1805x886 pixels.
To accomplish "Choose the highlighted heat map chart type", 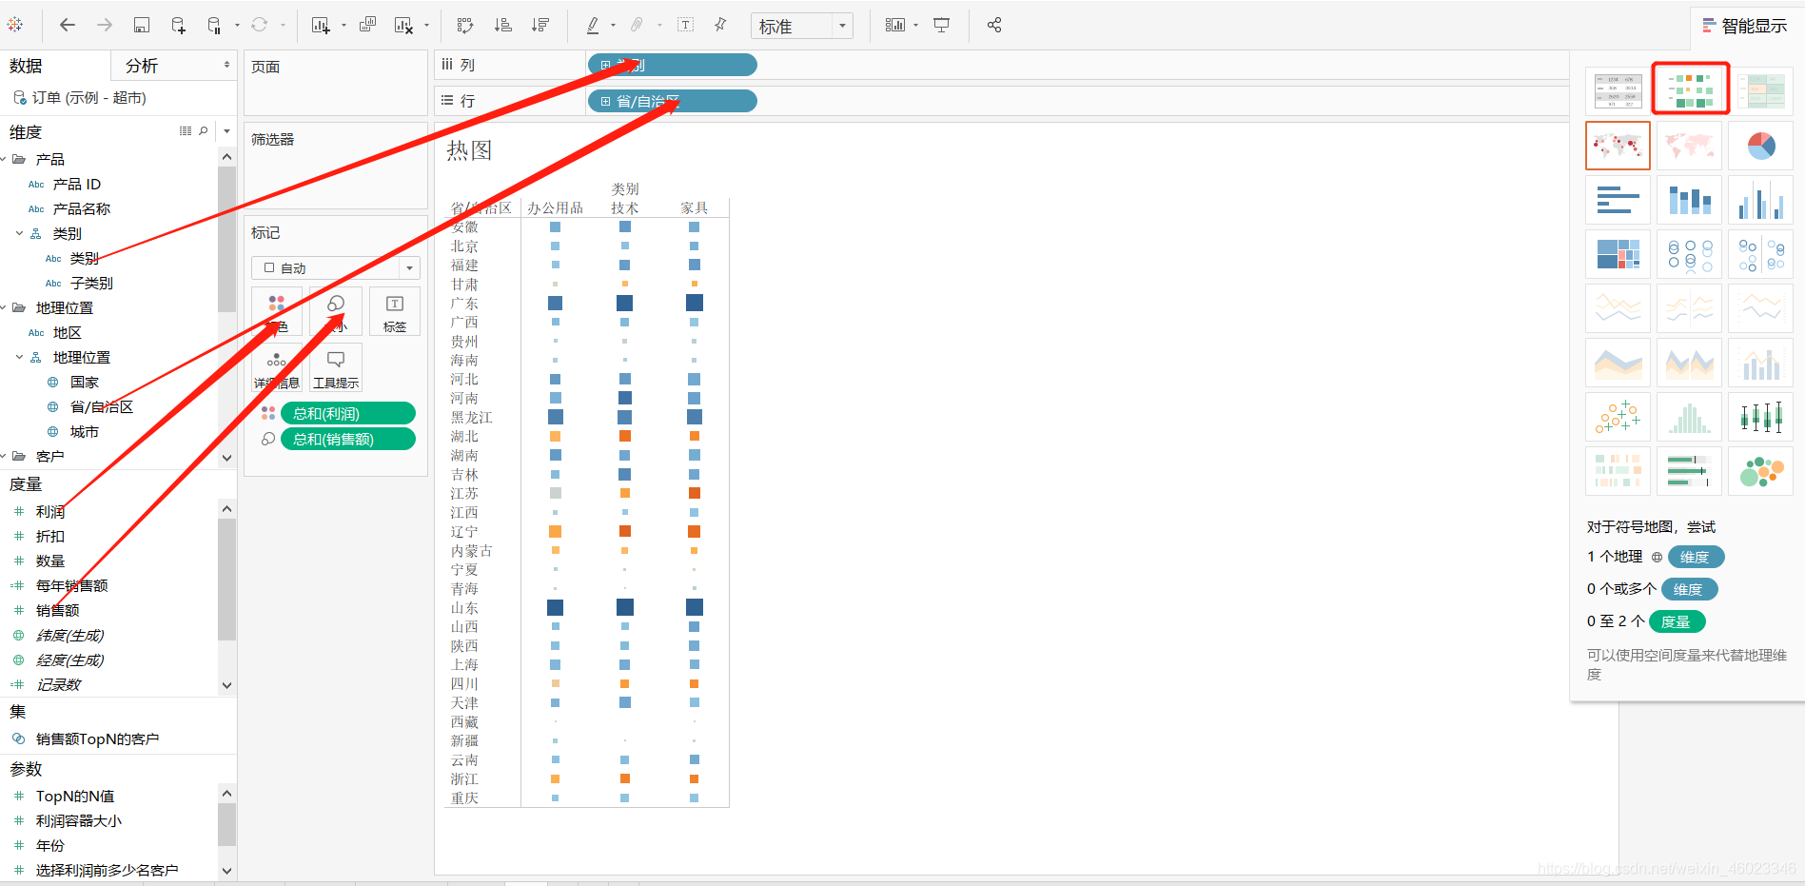I will pyautogui.click(x=1690, y=89).
